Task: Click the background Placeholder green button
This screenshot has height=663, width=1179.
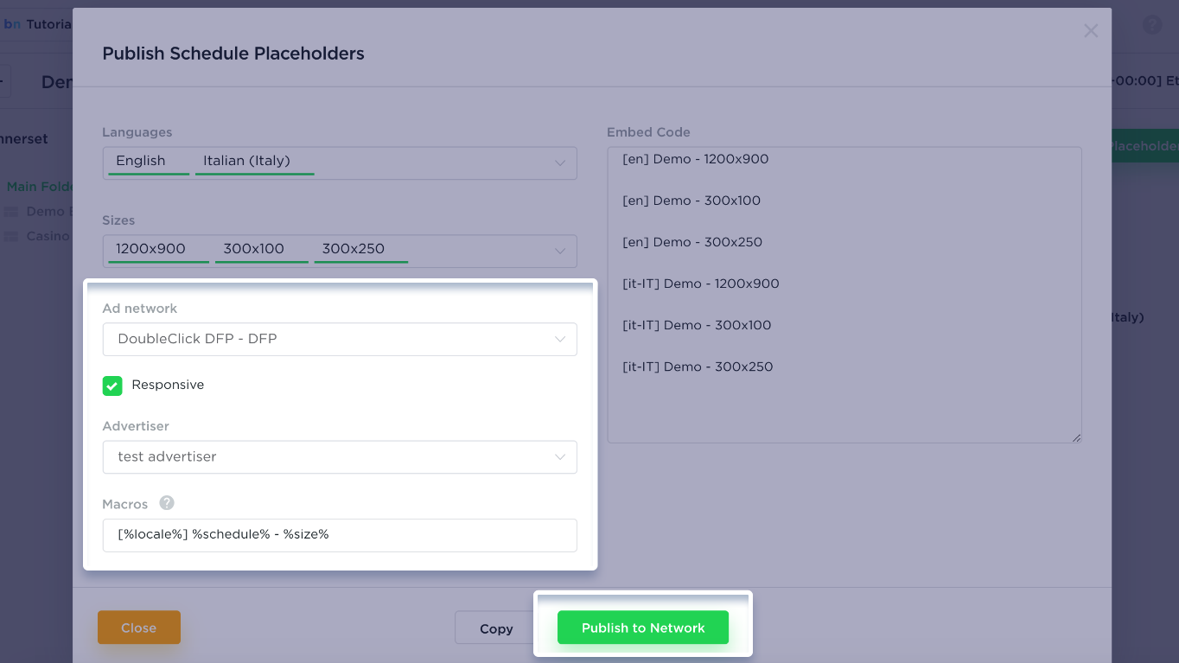Action: pyautogui.click(x=1145, y=146)
